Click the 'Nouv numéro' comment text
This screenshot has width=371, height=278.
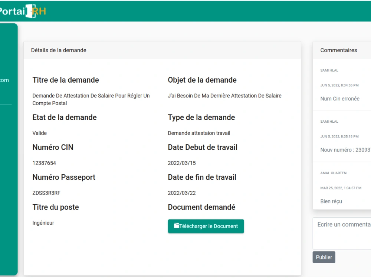pyautogui.click(x=345, y=150)
